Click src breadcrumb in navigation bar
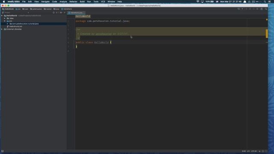The height and width of the screenshot is (154, 274). pos(18,9)
